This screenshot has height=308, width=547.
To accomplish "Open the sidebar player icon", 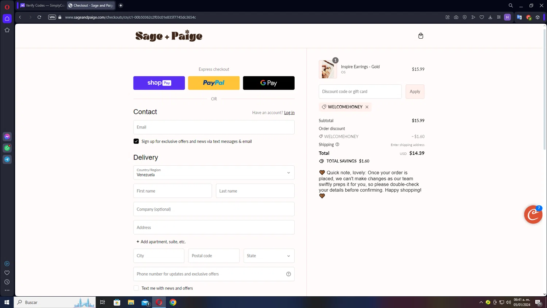I will point(7,263).
